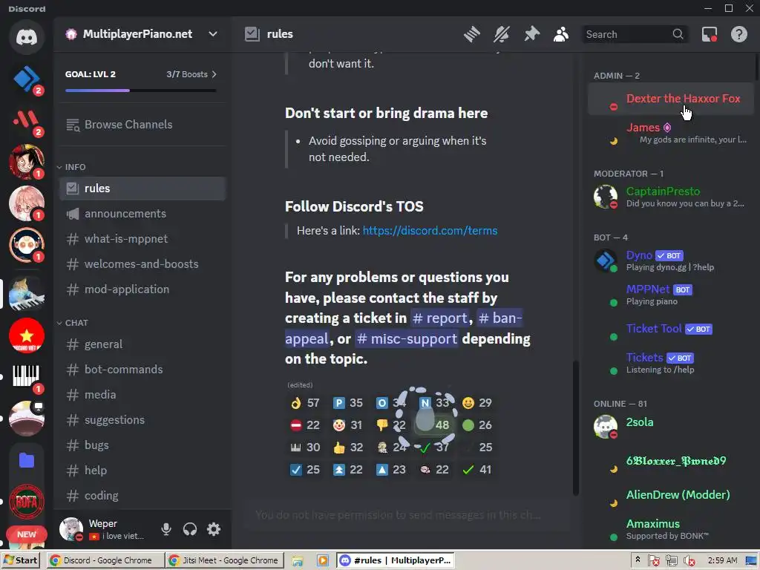
Task: Open the discord.com/terms link
Action: coord(430,231)
